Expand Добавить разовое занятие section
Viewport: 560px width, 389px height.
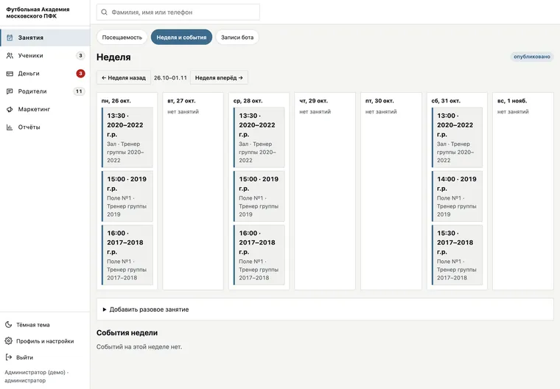(x=325, y=309)
